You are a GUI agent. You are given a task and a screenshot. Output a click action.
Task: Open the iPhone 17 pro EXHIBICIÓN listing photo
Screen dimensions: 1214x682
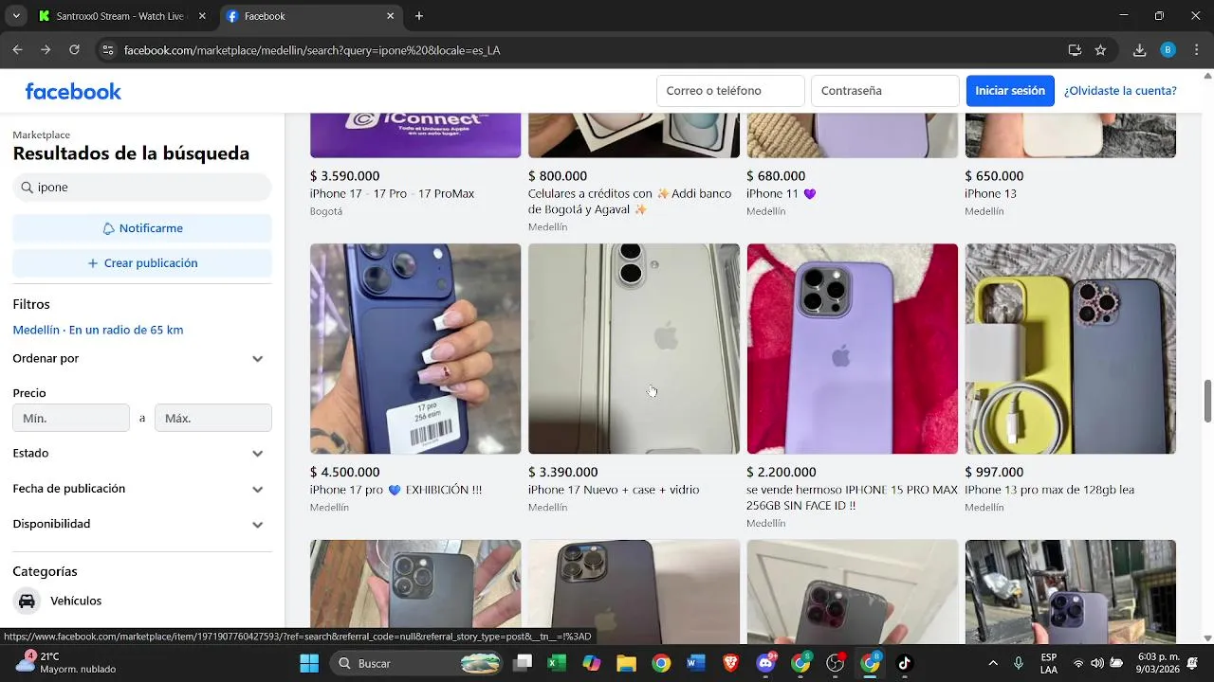[415, 349]
